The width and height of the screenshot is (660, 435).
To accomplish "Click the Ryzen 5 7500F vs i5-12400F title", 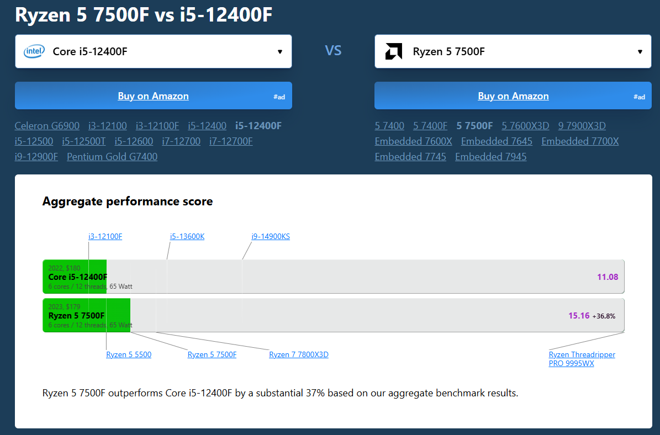I will pyautogui.click(x=144, y=14).
